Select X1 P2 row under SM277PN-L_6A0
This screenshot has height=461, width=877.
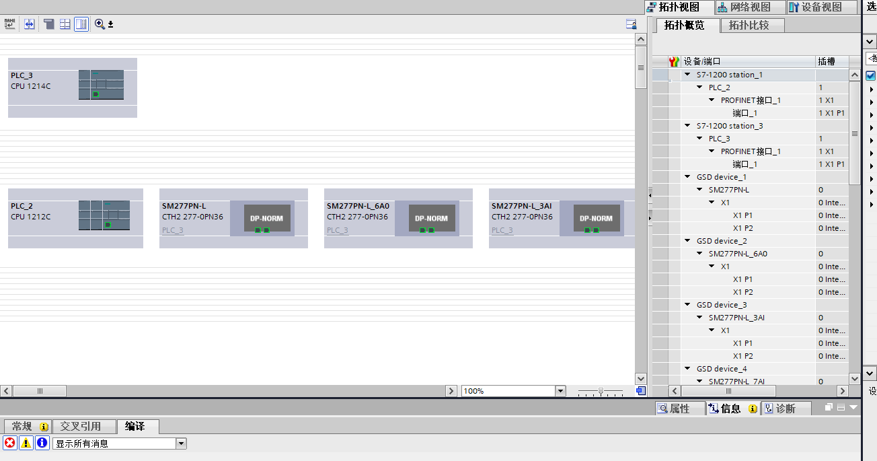(x=751, y=292)
